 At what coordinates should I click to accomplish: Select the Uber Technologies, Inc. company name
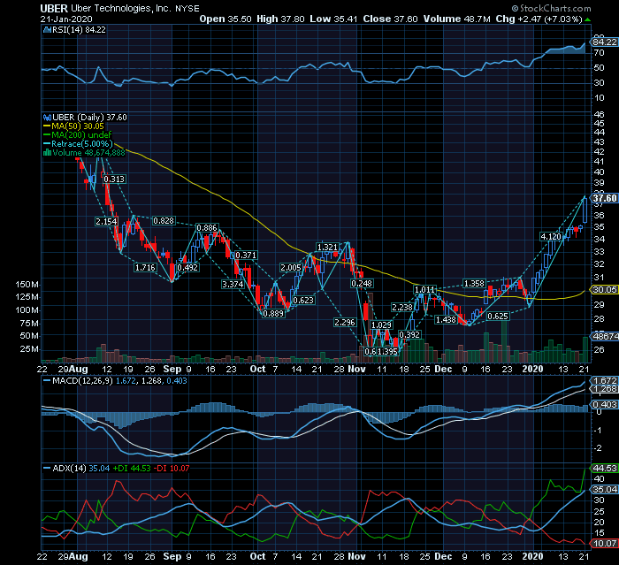pyautogui.click(x=122, y=8)
